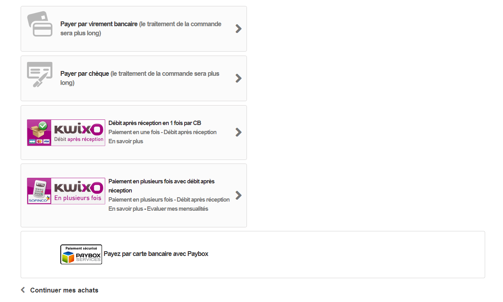Image resolution: width=503 pixels, height=302 pixels.
Task: Choose Débit après réception en 1 fois par CB
Action: coord(155,123)
